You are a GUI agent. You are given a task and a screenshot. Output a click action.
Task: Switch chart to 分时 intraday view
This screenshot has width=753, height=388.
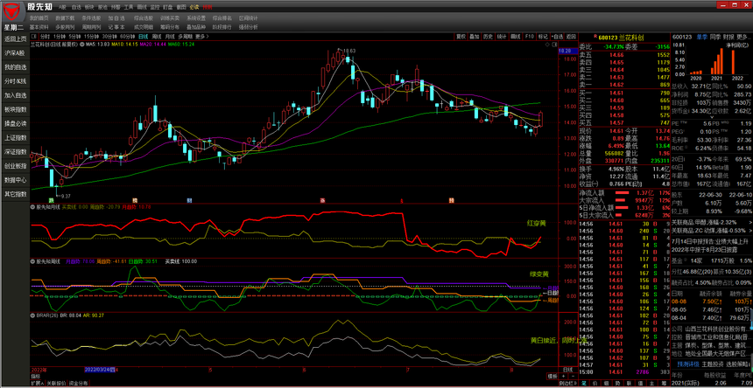[x=46, y=37]
